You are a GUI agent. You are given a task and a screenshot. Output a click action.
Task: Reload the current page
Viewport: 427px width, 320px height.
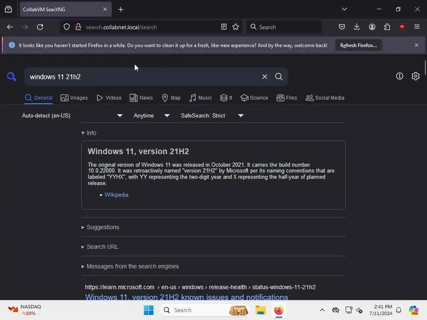pyautogui.click(x=40, y=27)
